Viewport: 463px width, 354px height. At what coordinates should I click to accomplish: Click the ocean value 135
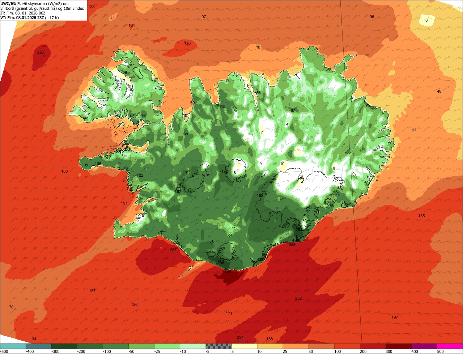[x=421, y=216]
